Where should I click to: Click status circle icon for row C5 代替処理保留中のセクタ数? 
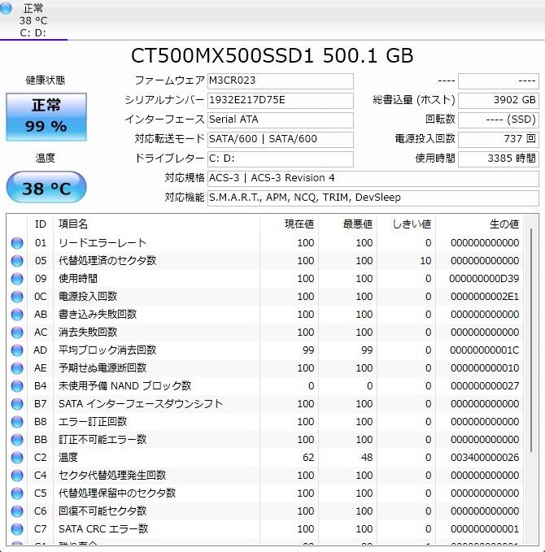point(17,493)
